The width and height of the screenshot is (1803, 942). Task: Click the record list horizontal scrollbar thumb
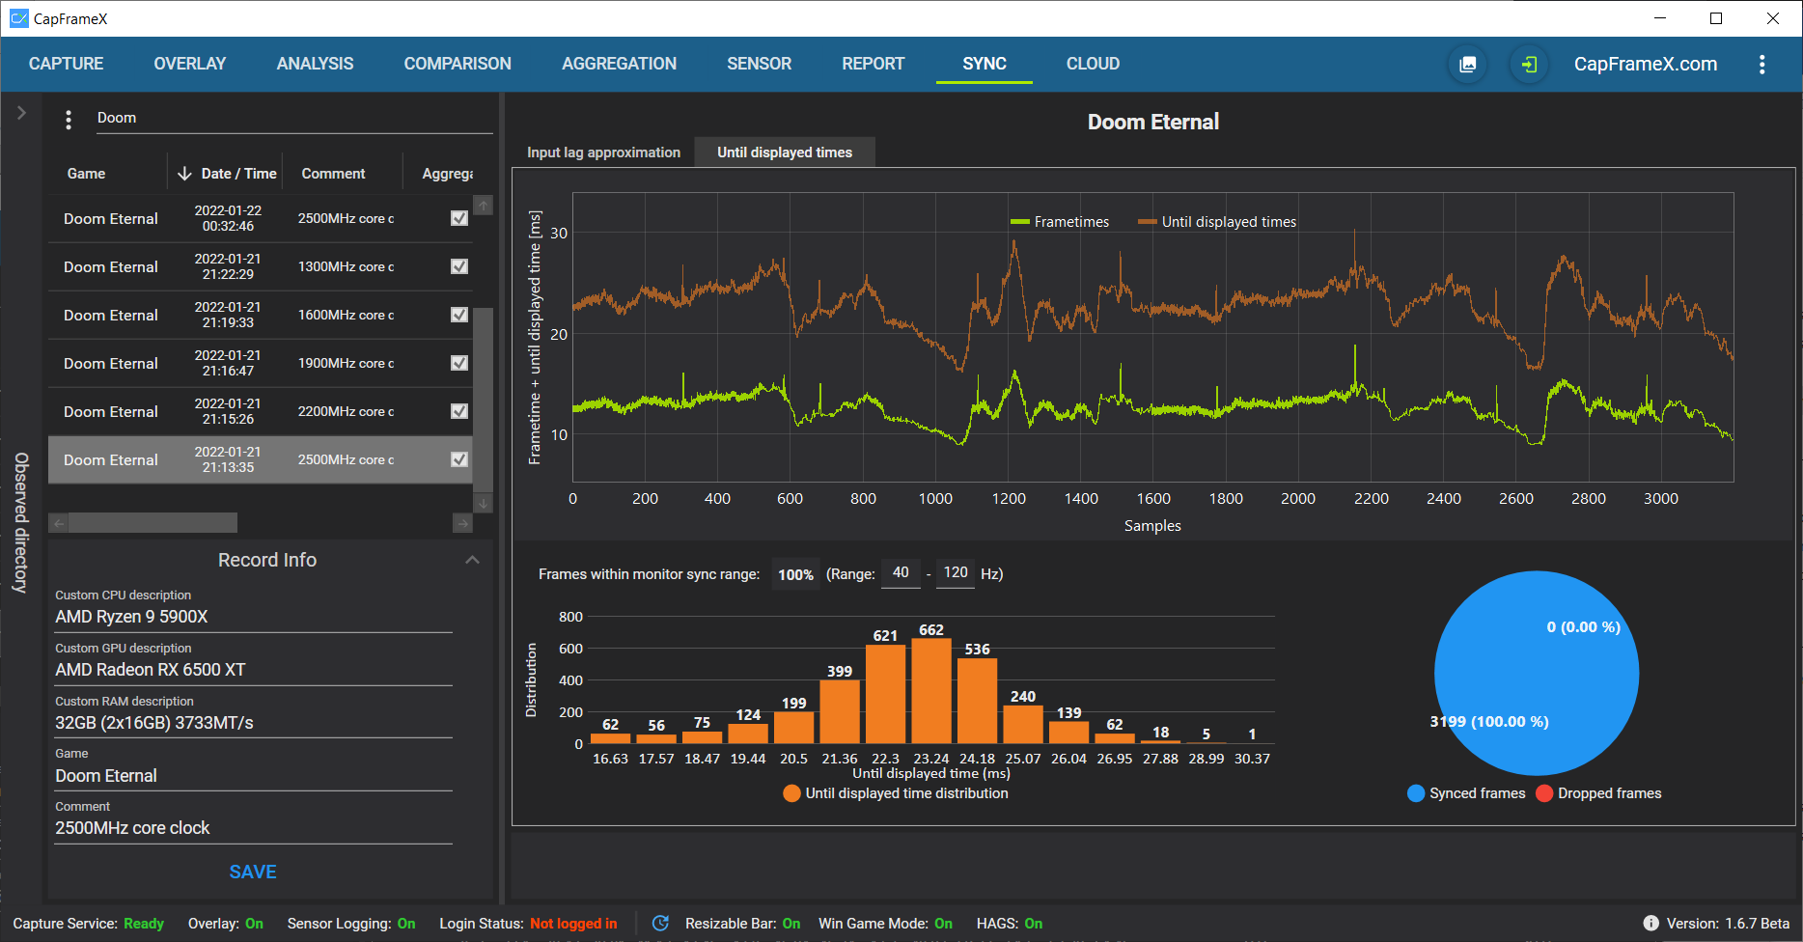(x=153, y=523)
